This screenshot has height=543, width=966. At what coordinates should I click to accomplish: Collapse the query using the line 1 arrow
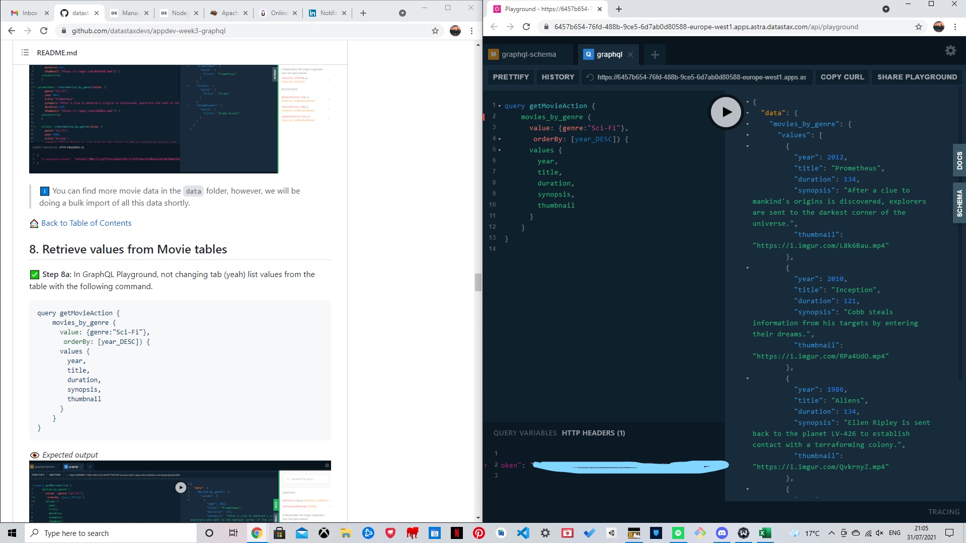click(499, 106)
